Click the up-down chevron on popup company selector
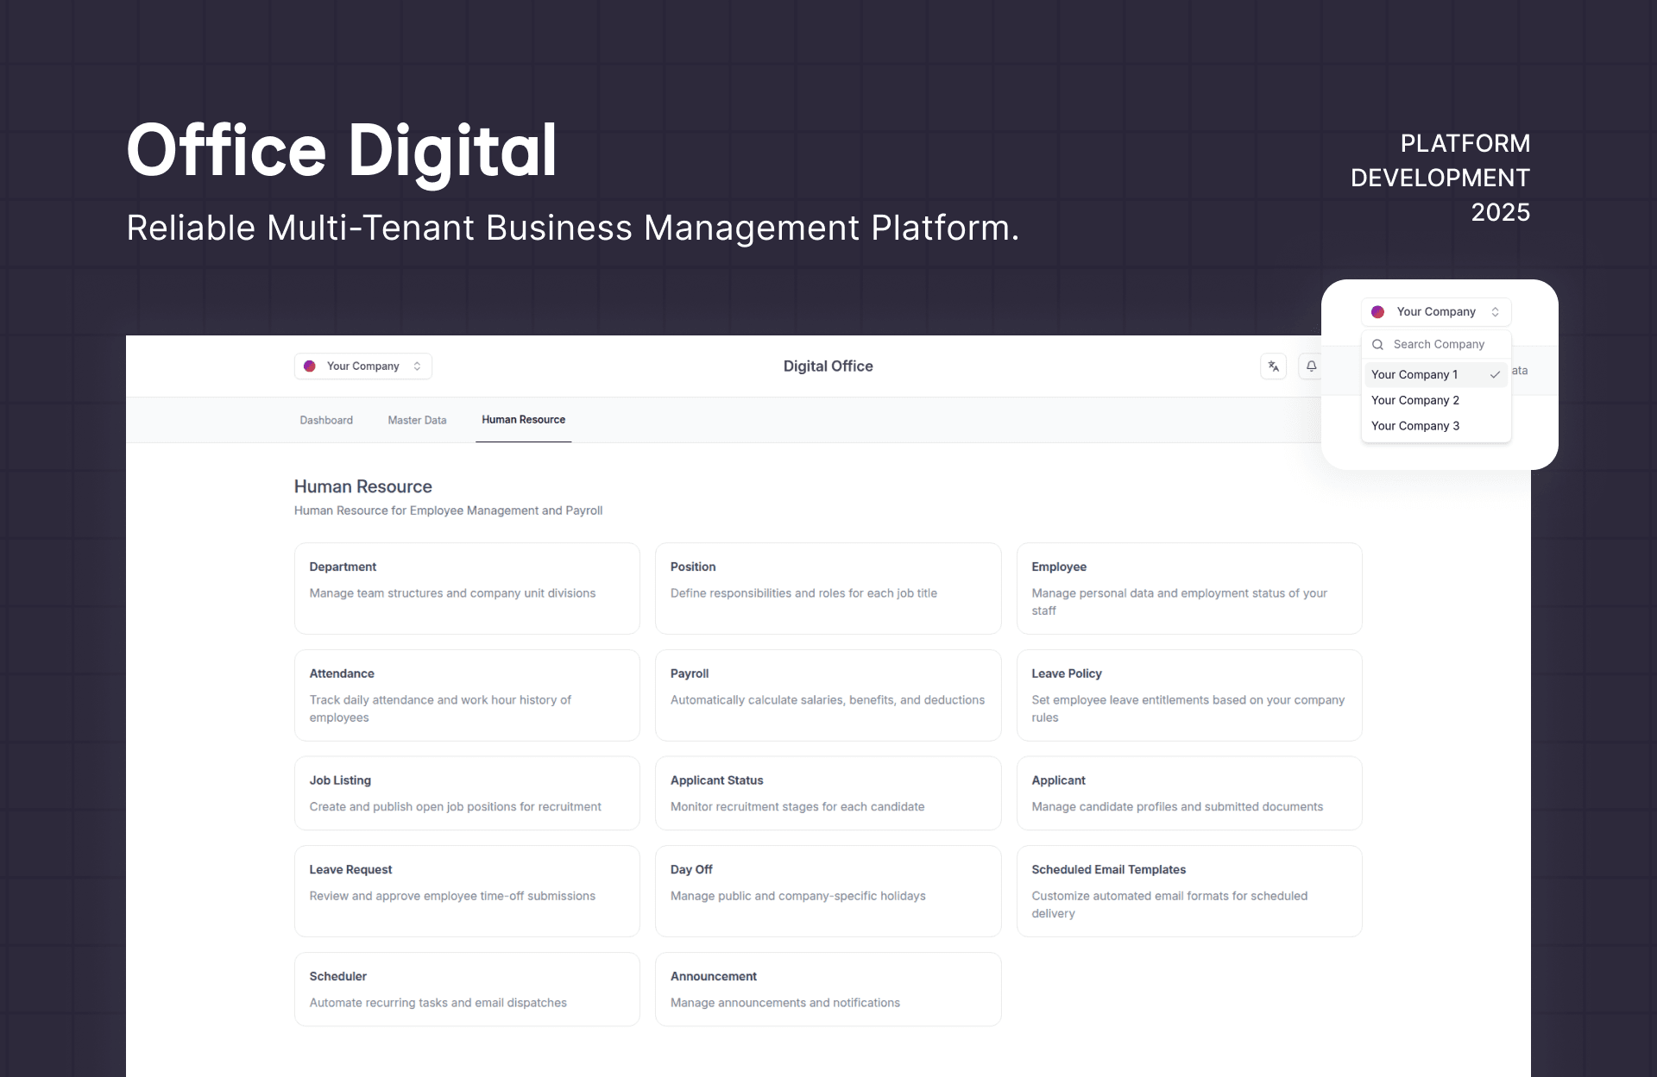 (1495, 312)
